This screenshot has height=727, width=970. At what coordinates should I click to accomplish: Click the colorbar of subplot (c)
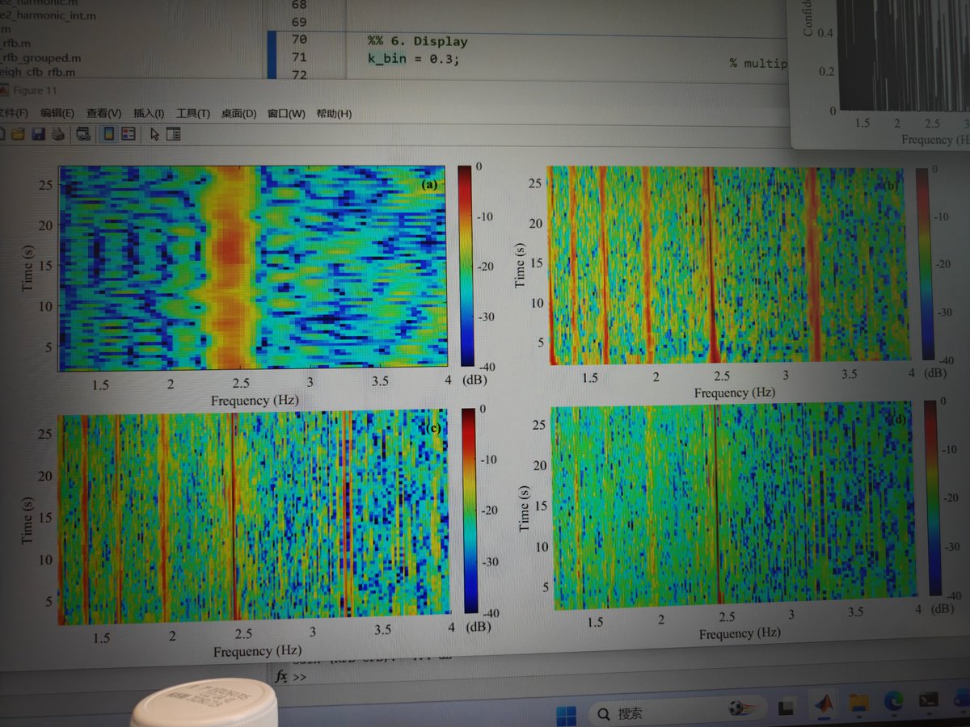tap(469, 511)
